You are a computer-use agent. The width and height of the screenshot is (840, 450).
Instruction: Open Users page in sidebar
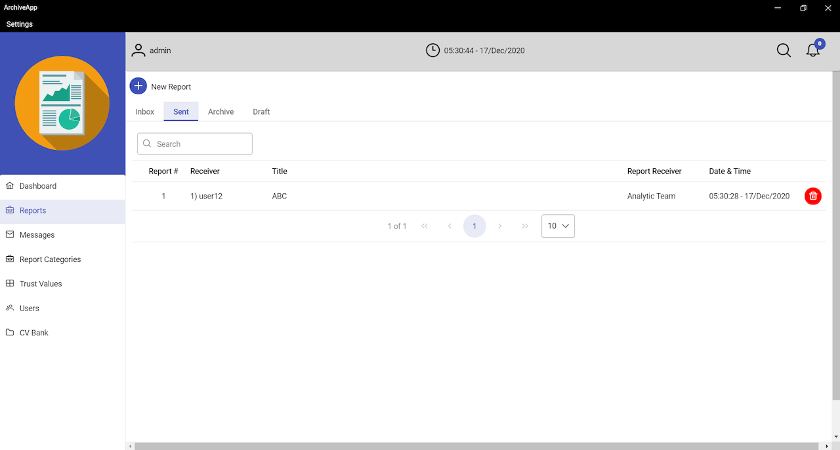pos(30,308)
